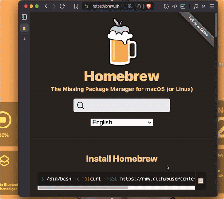224x199 pixels.
Task: Minimize window with yellow button
Action: tap(31, 6)
